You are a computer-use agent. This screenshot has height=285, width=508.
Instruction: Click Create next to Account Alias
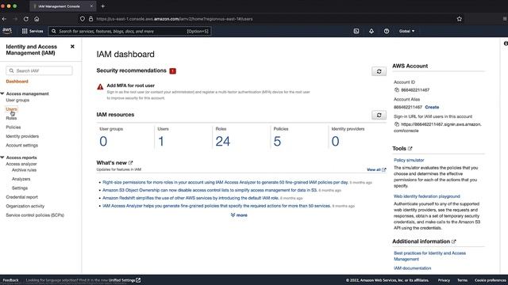(432, 107)
